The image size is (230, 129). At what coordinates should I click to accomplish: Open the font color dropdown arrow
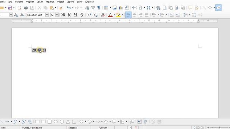(x=114, y=15)
